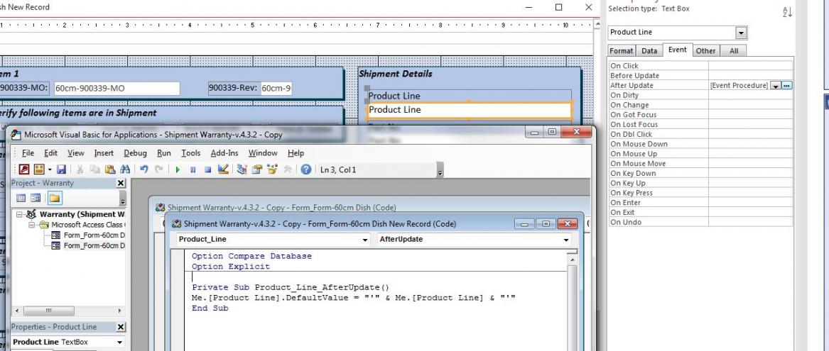Click View Code icon in Project pane
829x351 pixels.
point(21,199)
